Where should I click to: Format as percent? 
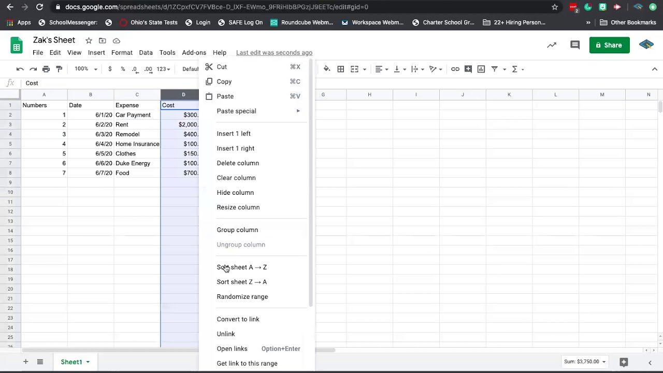[123, 69]
